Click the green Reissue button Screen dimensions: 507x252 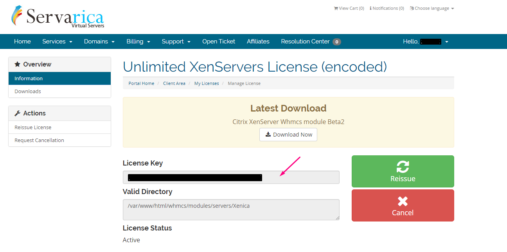pyautogui.click(x=403, y=171)
